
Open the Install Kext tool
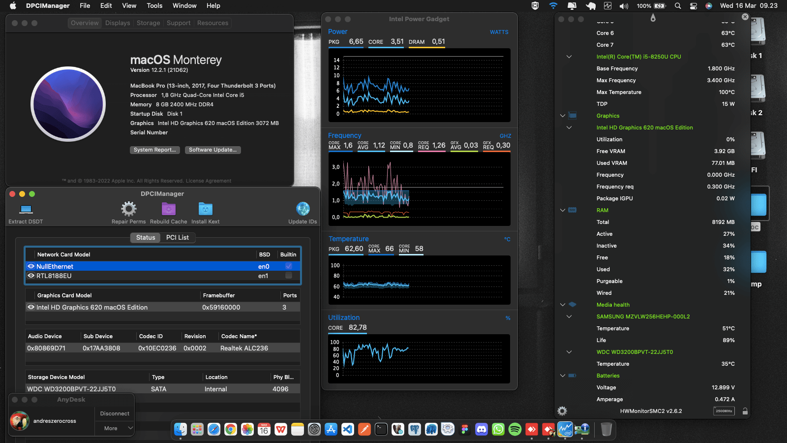click(x=205, y=209)
